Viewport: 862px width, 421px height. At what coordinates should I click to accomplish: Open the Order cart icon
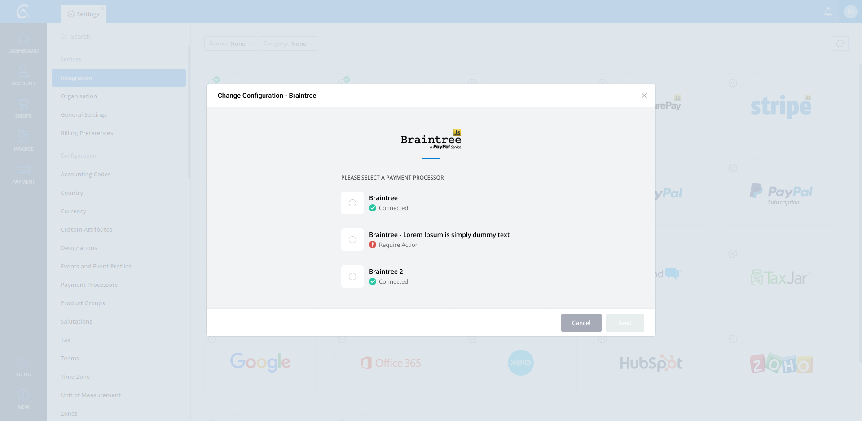click(x=23, y=105)
